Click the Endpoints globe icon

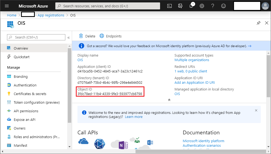(x=102, y=36)
